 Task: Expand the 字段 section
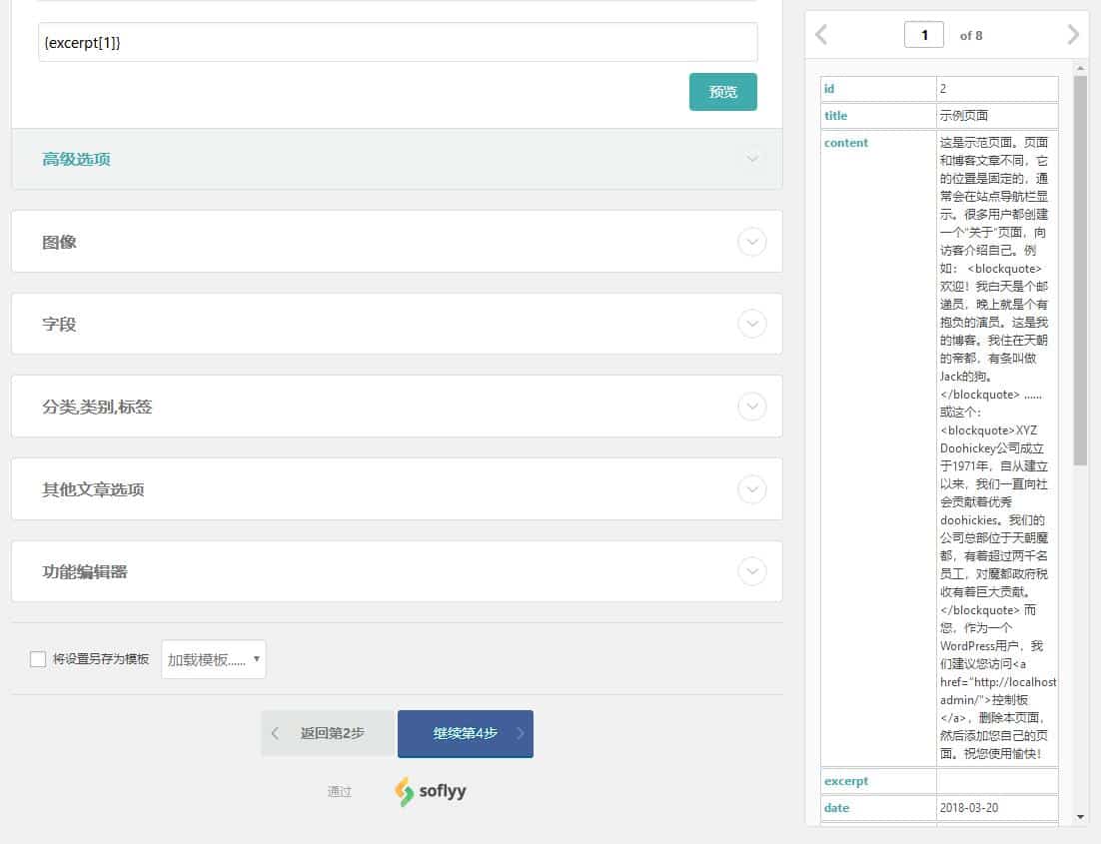pos(751,323)
